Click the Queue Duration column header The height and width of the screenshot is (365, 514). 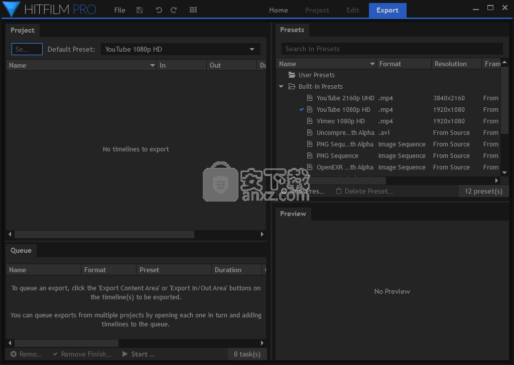click(236, 270)
